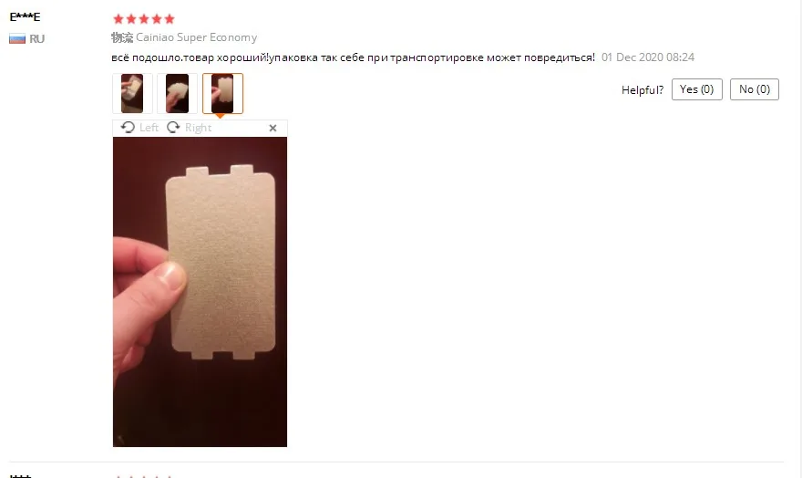This screenshot has width=802, height=478.
Task: Click the RU country code label
Action: (36, 39)
